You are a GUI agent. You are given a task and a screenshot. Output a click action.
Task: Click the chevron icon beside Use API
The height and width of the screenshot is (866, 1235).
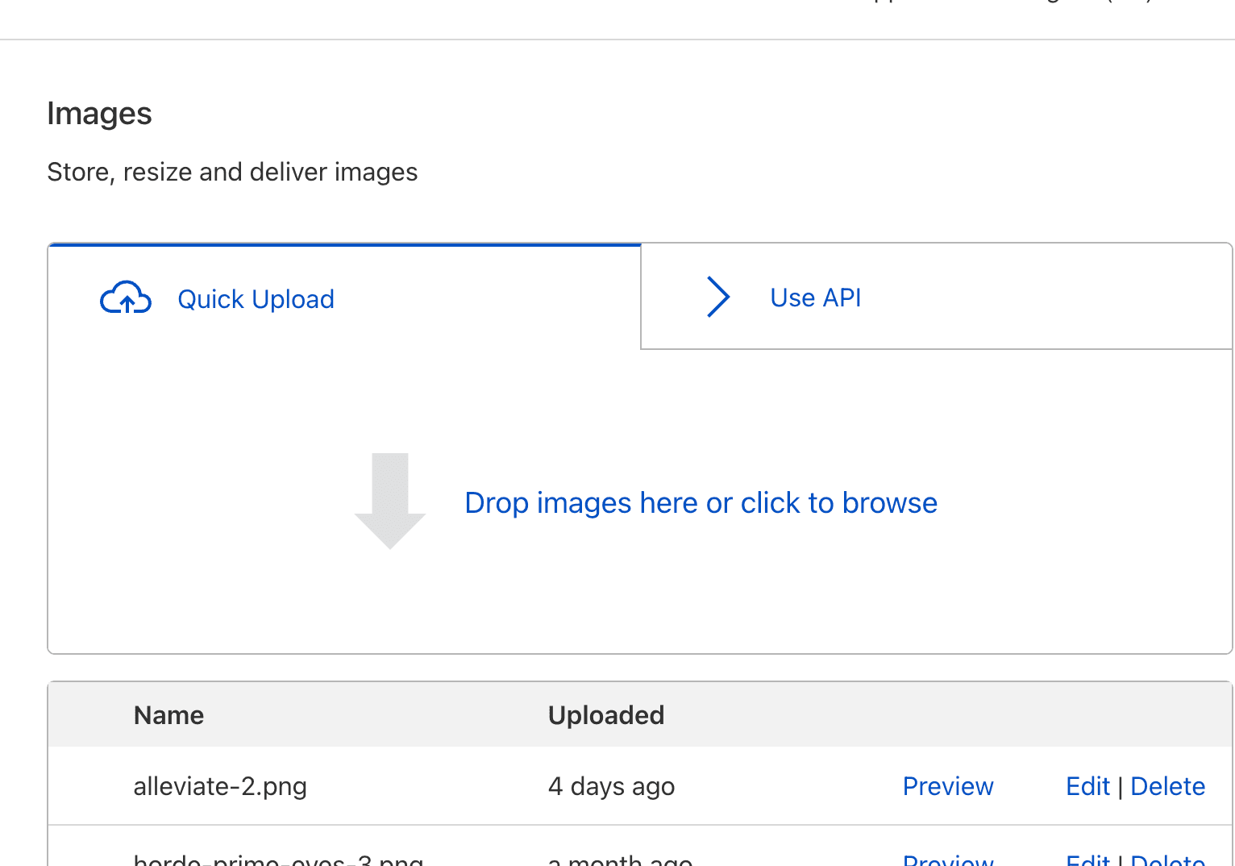tap(717, 297)
